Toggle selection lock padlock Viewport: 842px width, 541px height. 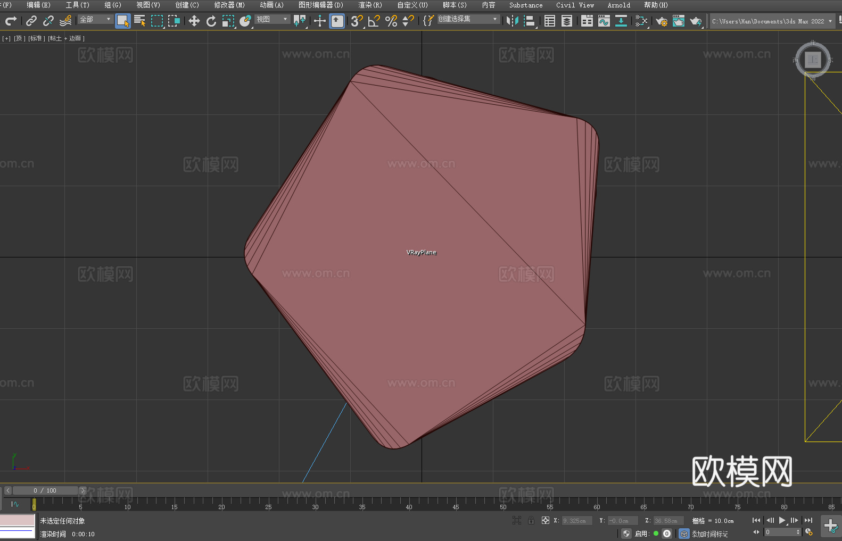point(531,521)
